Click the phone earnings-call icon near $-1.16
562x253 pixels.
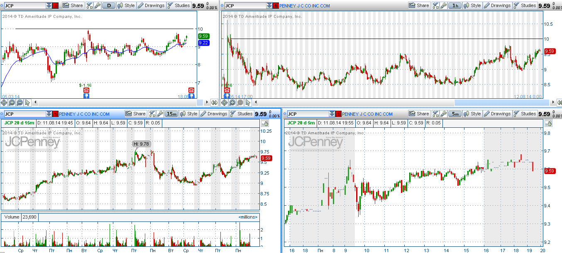click(86, 90)
